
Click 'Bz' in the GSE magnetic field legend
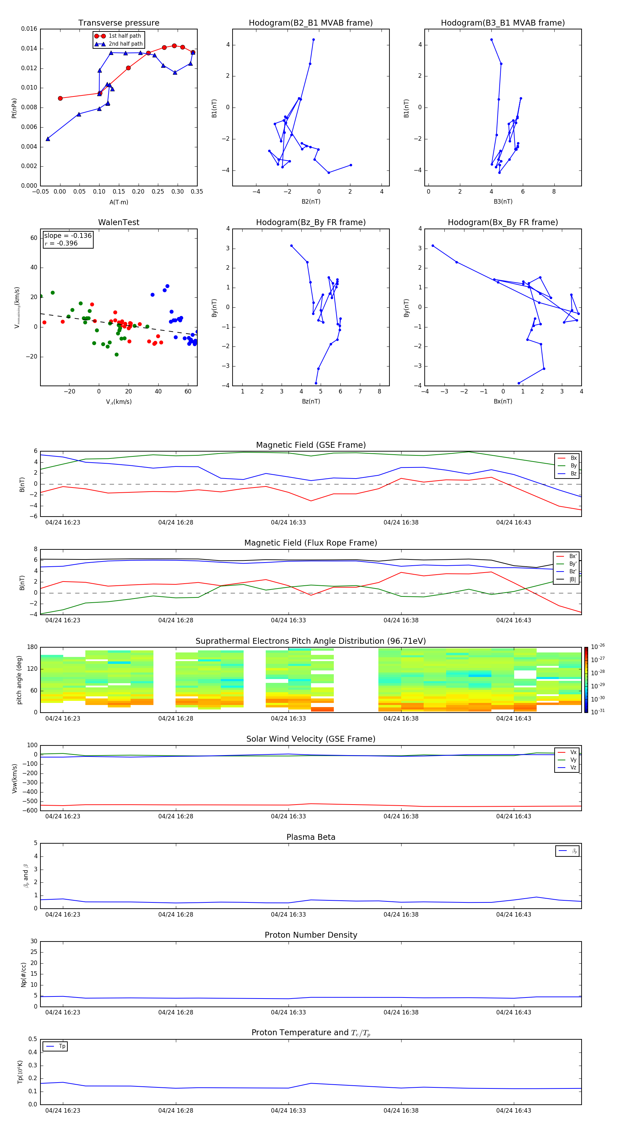573,473
